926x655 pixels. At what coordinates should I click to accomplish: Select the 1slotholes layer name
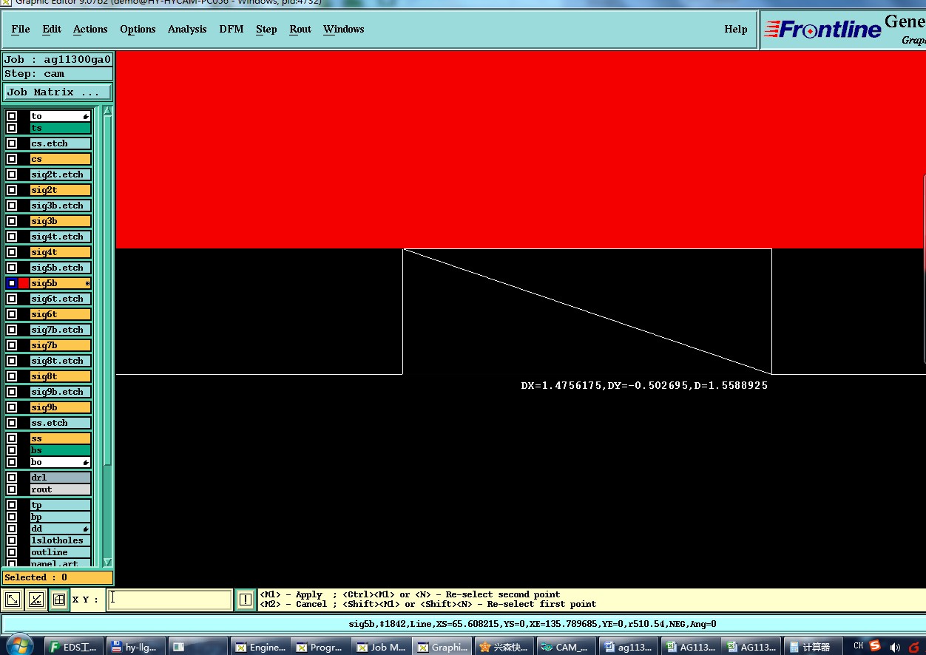point(61,540)
